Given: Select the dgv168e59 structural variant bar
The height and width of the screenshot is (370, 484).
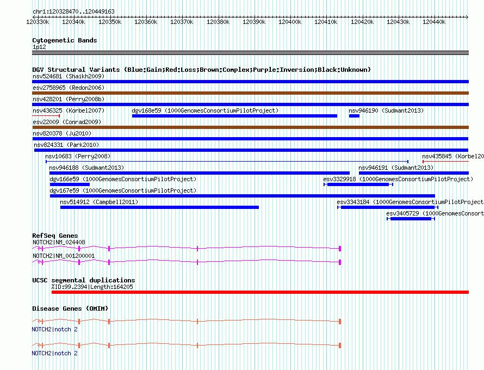Looking at the screenshot, I should tap(234, 116).
